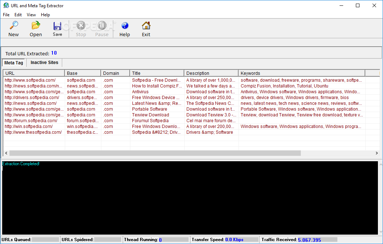The height and width of the screenshot is (244, 383).
Task: Open the Edit menu
Action: tap(18, 14)
